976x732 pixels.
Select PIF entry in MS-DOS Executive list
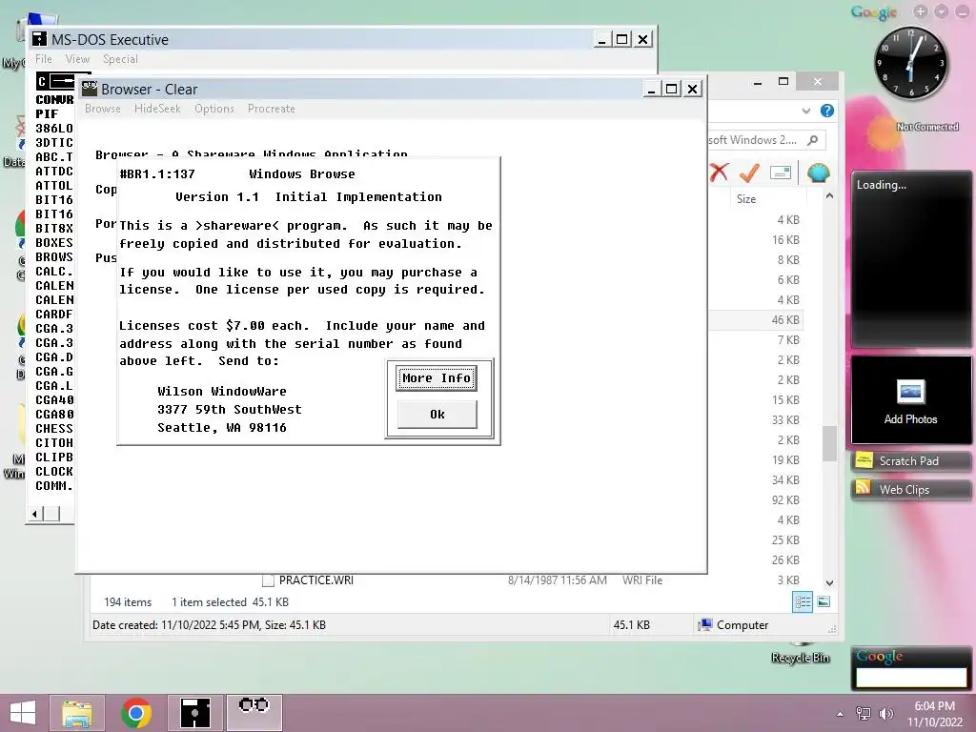47,114
